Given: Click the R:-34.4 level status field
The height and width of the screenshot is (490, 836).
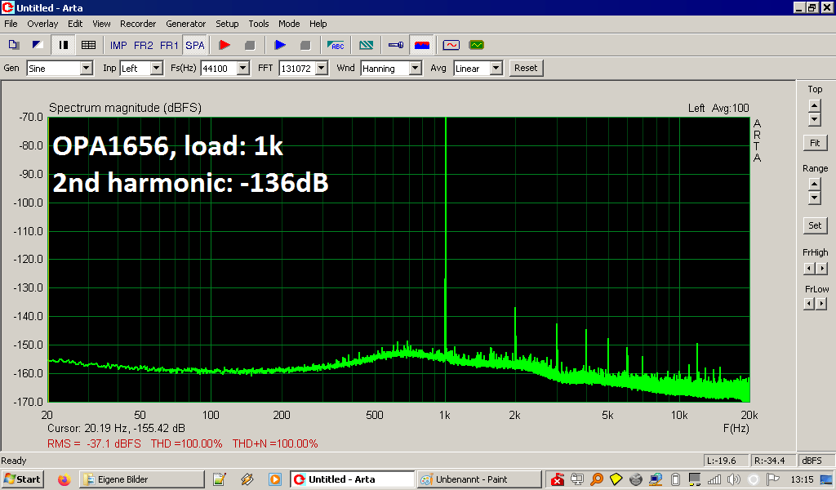Looking at the screenshot, I should pyautogui.click(x=772, y=460).
